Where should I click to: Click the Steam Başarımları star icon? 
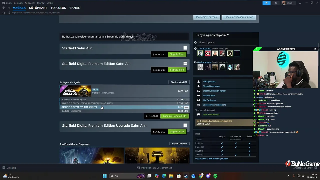(x=199, y=86)
